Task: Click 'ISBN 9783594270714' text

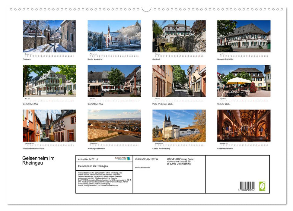Action: pos(147,159)
